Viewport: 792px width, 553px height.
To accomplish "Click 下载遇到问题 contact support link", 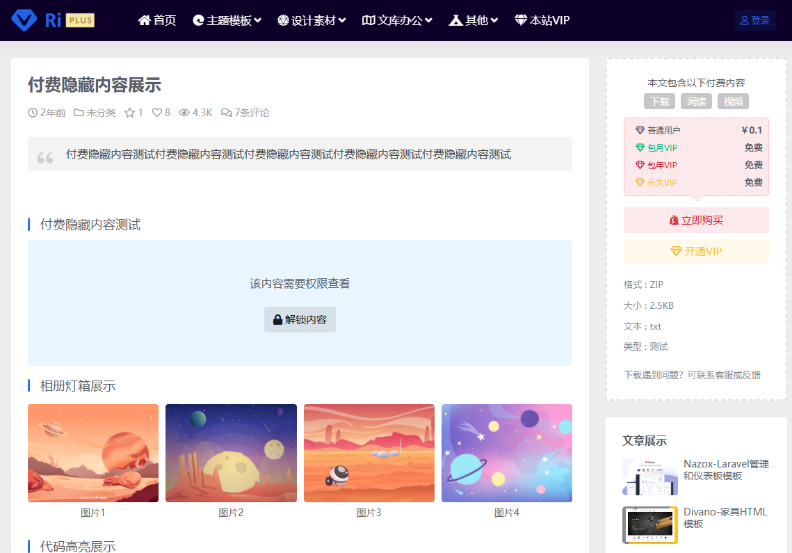I will 692,375.
